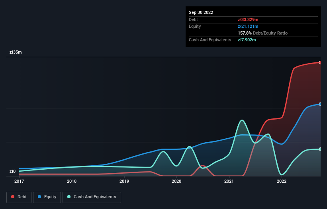Click the zł21.121m equity value
The height and width of the screenshot is (209, 327).
click(248, 26)
